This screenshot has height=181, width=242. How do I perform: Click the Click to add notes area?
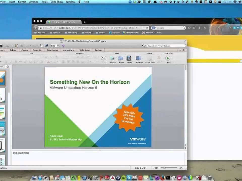[98, 158]
